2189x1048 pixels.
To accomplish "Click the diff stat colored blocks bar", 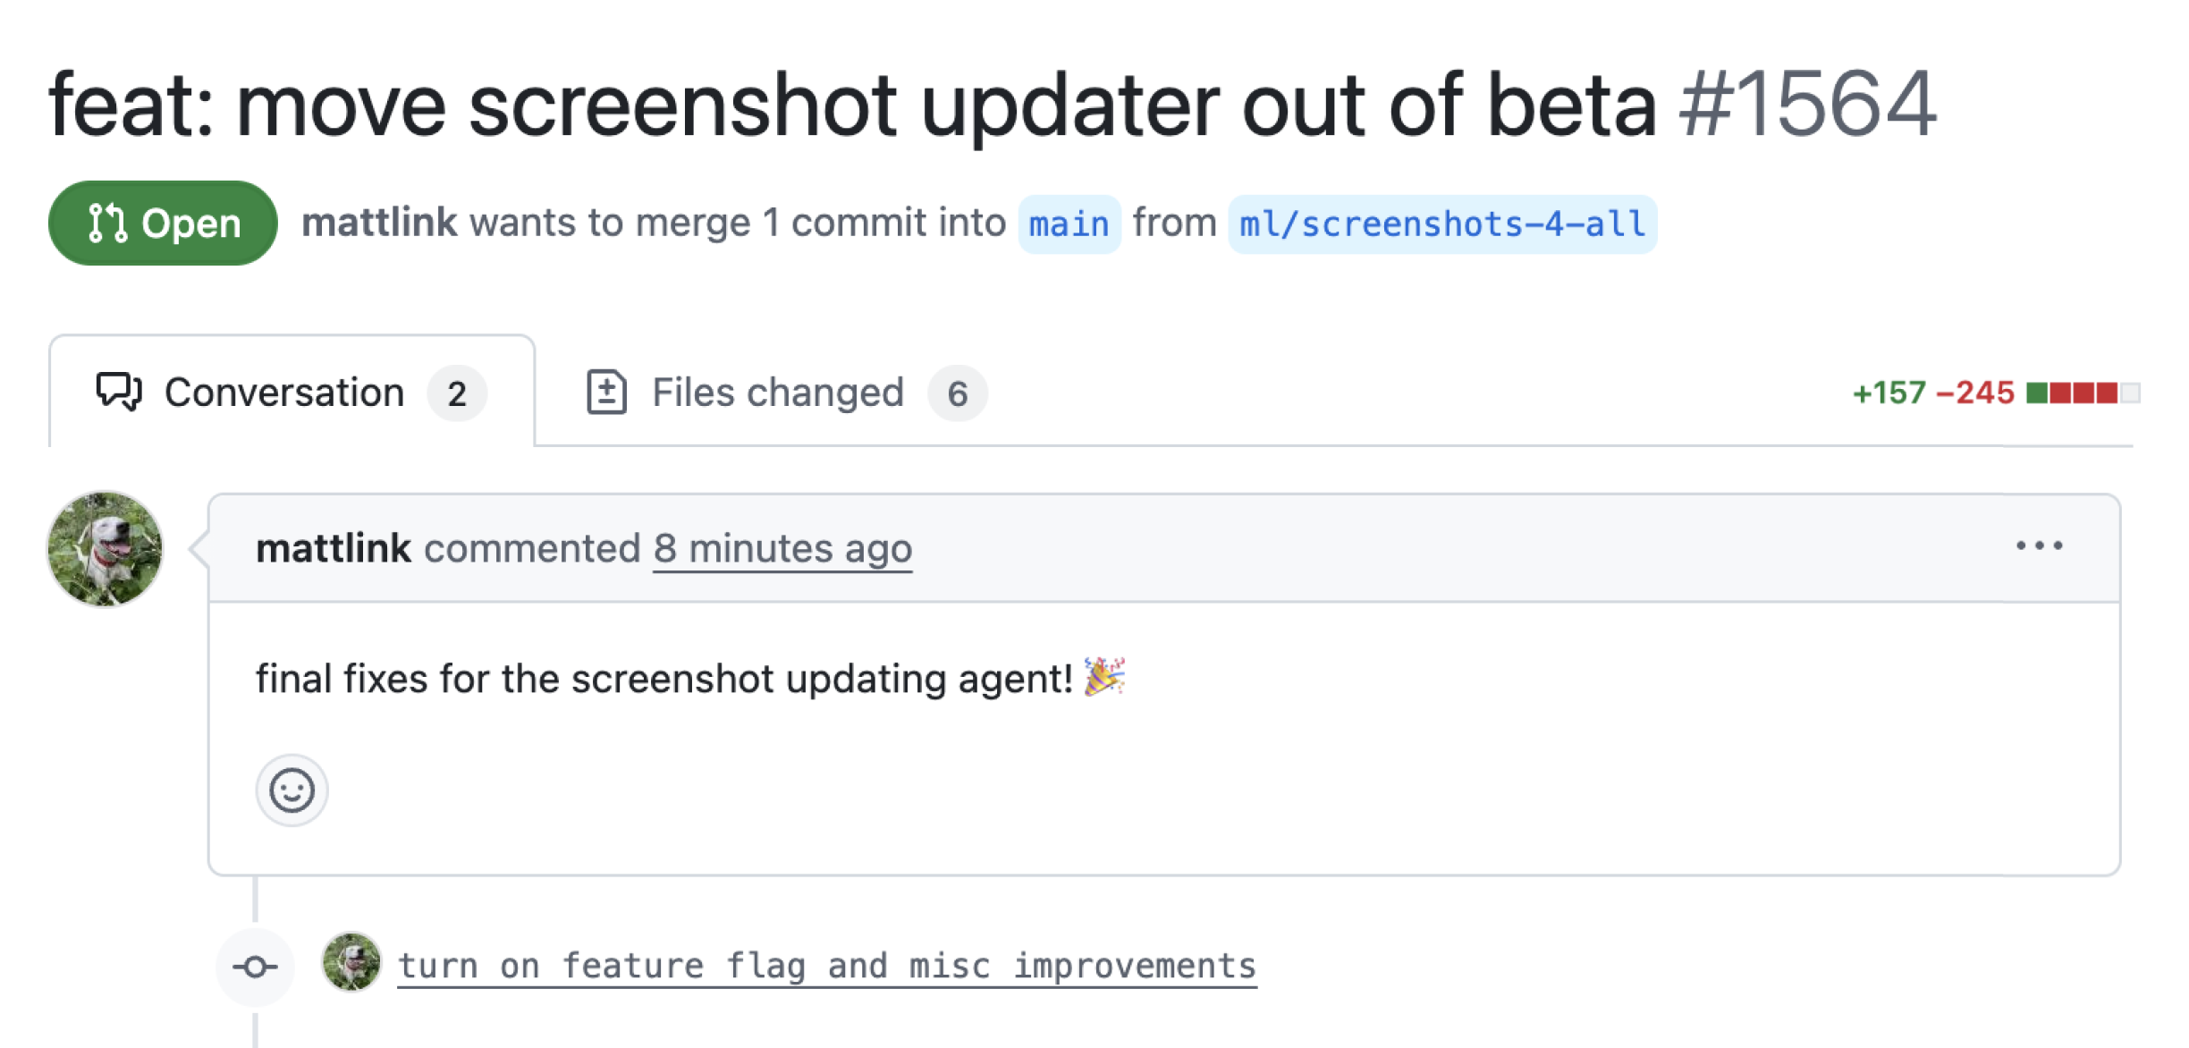I will tap(2082, 392).
